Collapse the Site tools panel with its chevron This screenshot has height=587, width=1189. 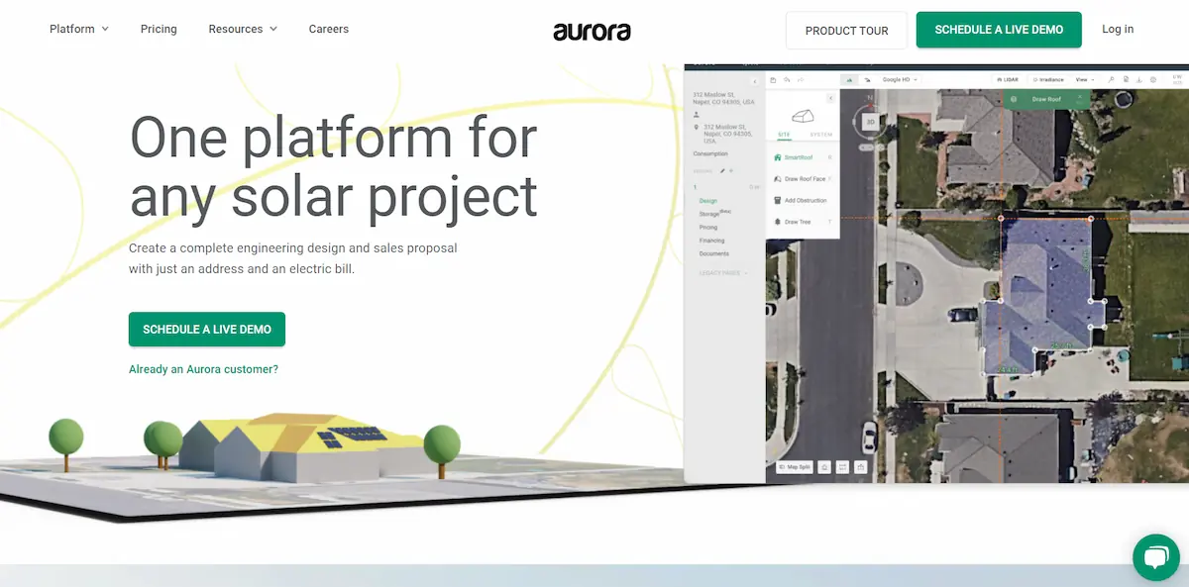830,98
